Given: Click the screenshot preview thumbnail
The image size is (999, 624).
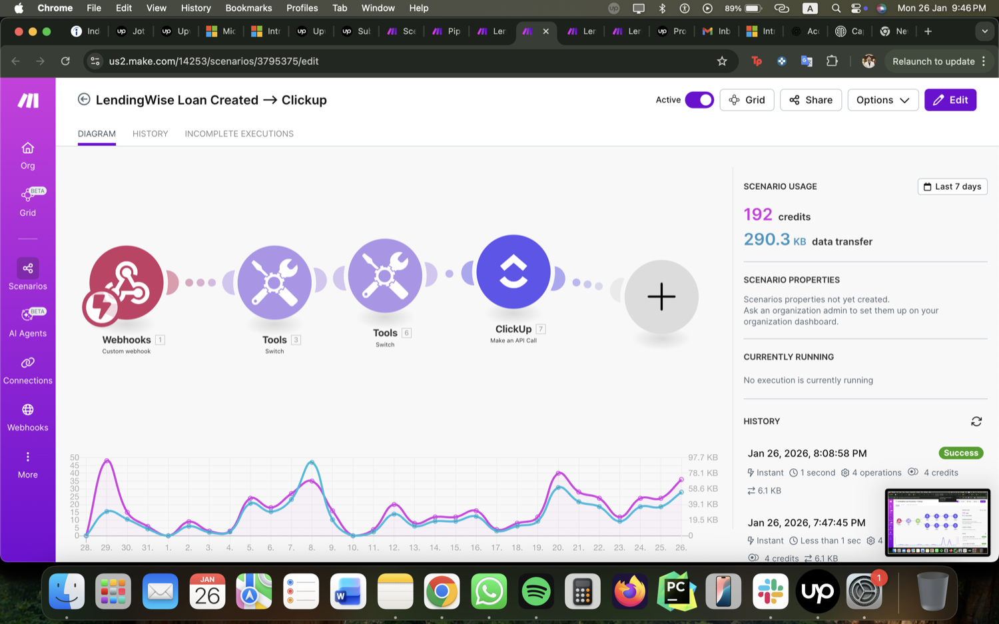Looking at the screenshot, I should tap(938, 523).
